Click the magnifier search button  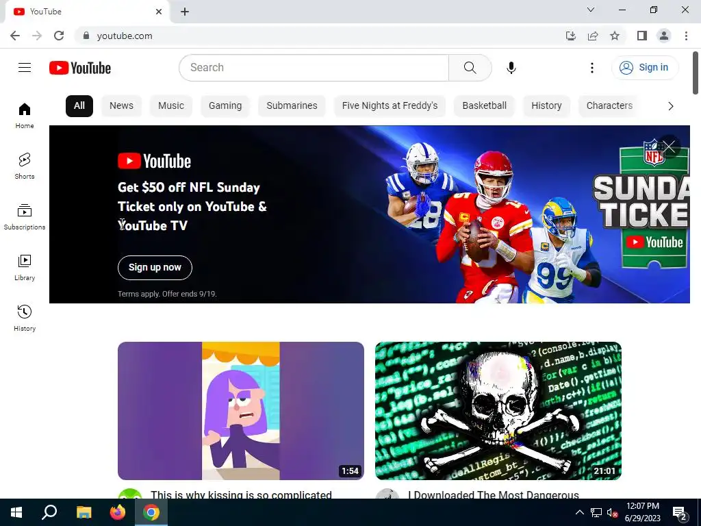(x=470, y=68)
